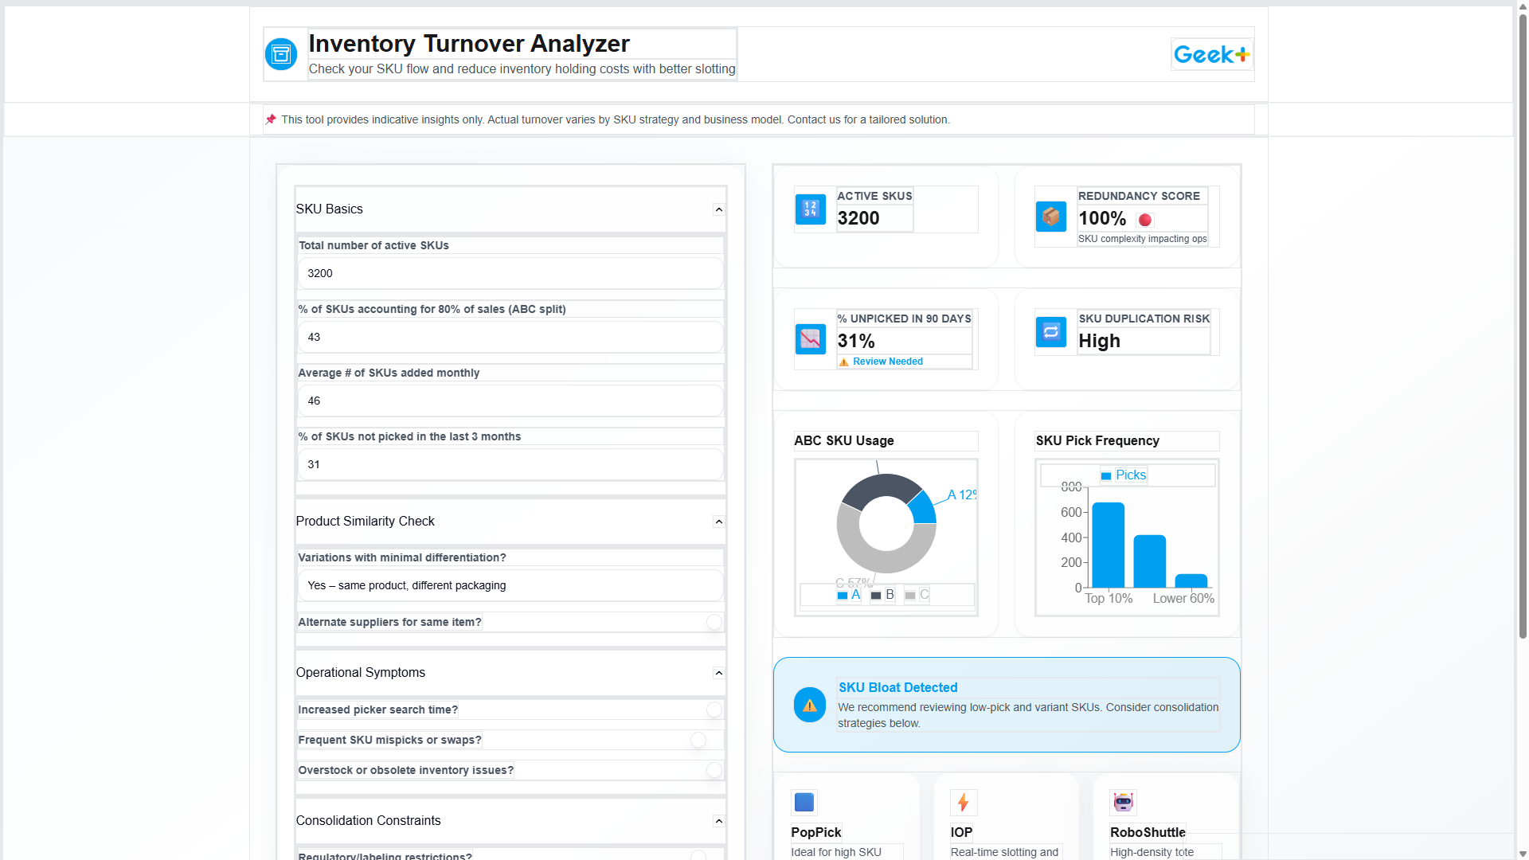Click the SKU Bloat warning icon
1529x860 pixels.
[809, 705]
